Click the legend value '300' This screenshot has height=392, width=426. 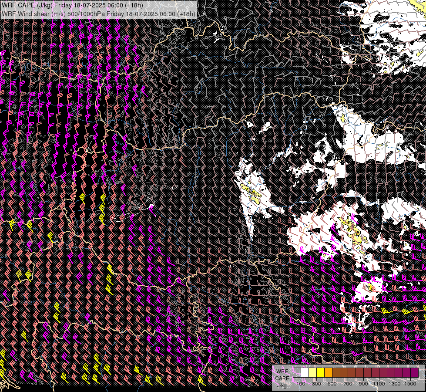pyautogui.click(x=316, y=384)
